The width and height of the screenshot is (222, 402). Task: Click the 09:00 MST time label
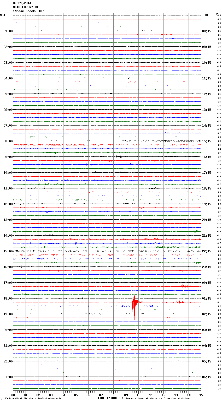8,157
